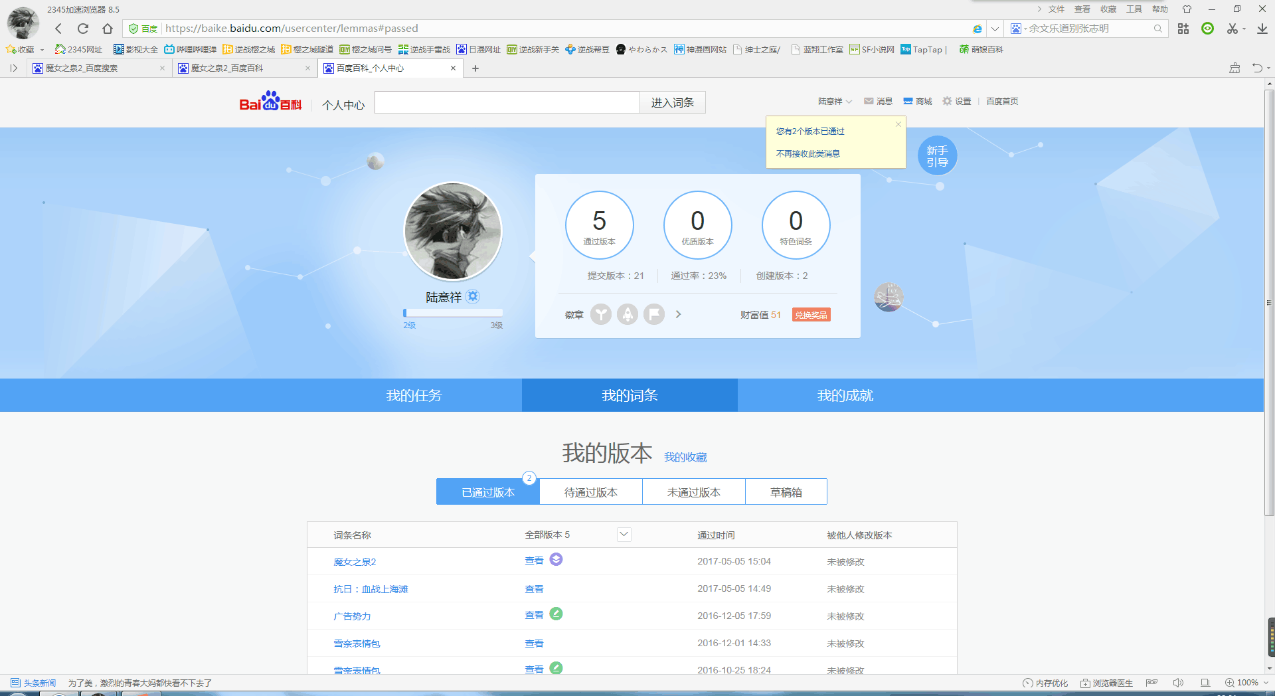The height and width of the screenshot is (696, 1275).
Task: Click the IE compatibility mode icon
Action: click(x=977, y=29)
